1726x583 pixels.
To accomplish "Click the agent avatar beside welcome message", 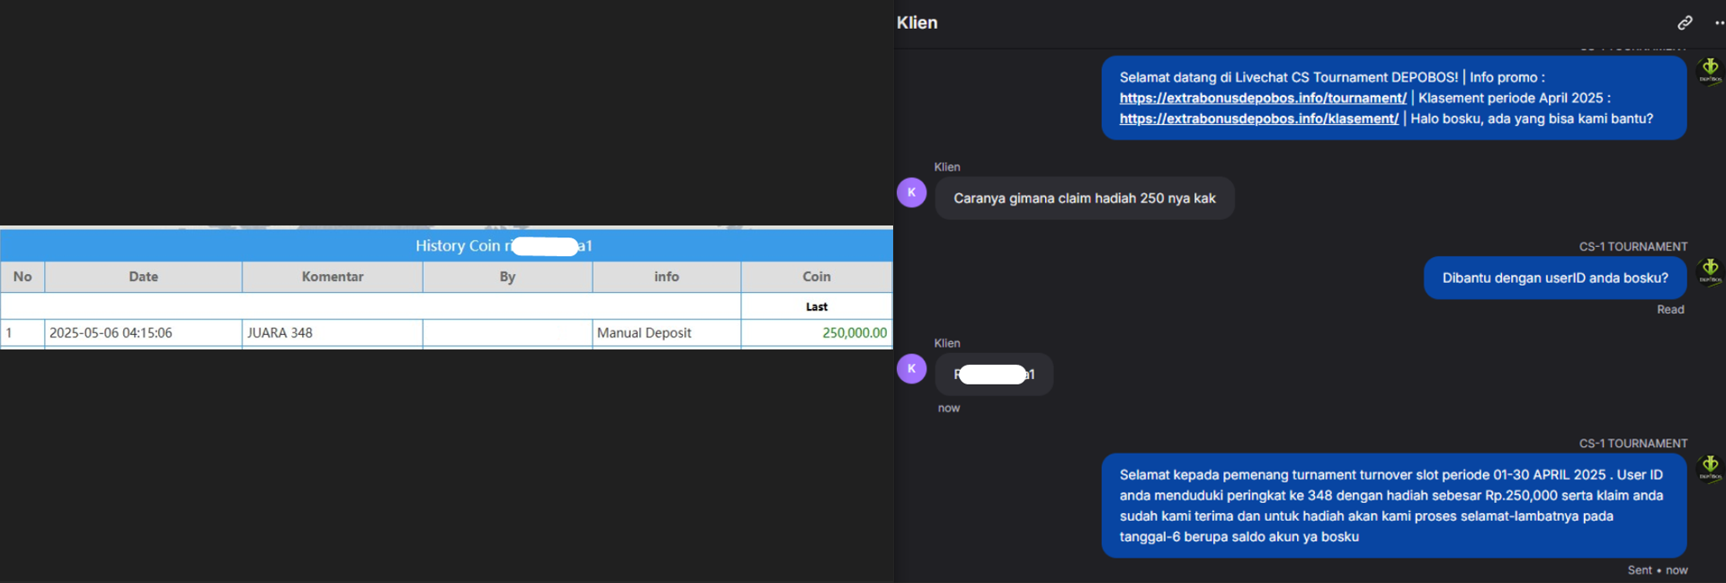I will click(x=1710, y=71).
